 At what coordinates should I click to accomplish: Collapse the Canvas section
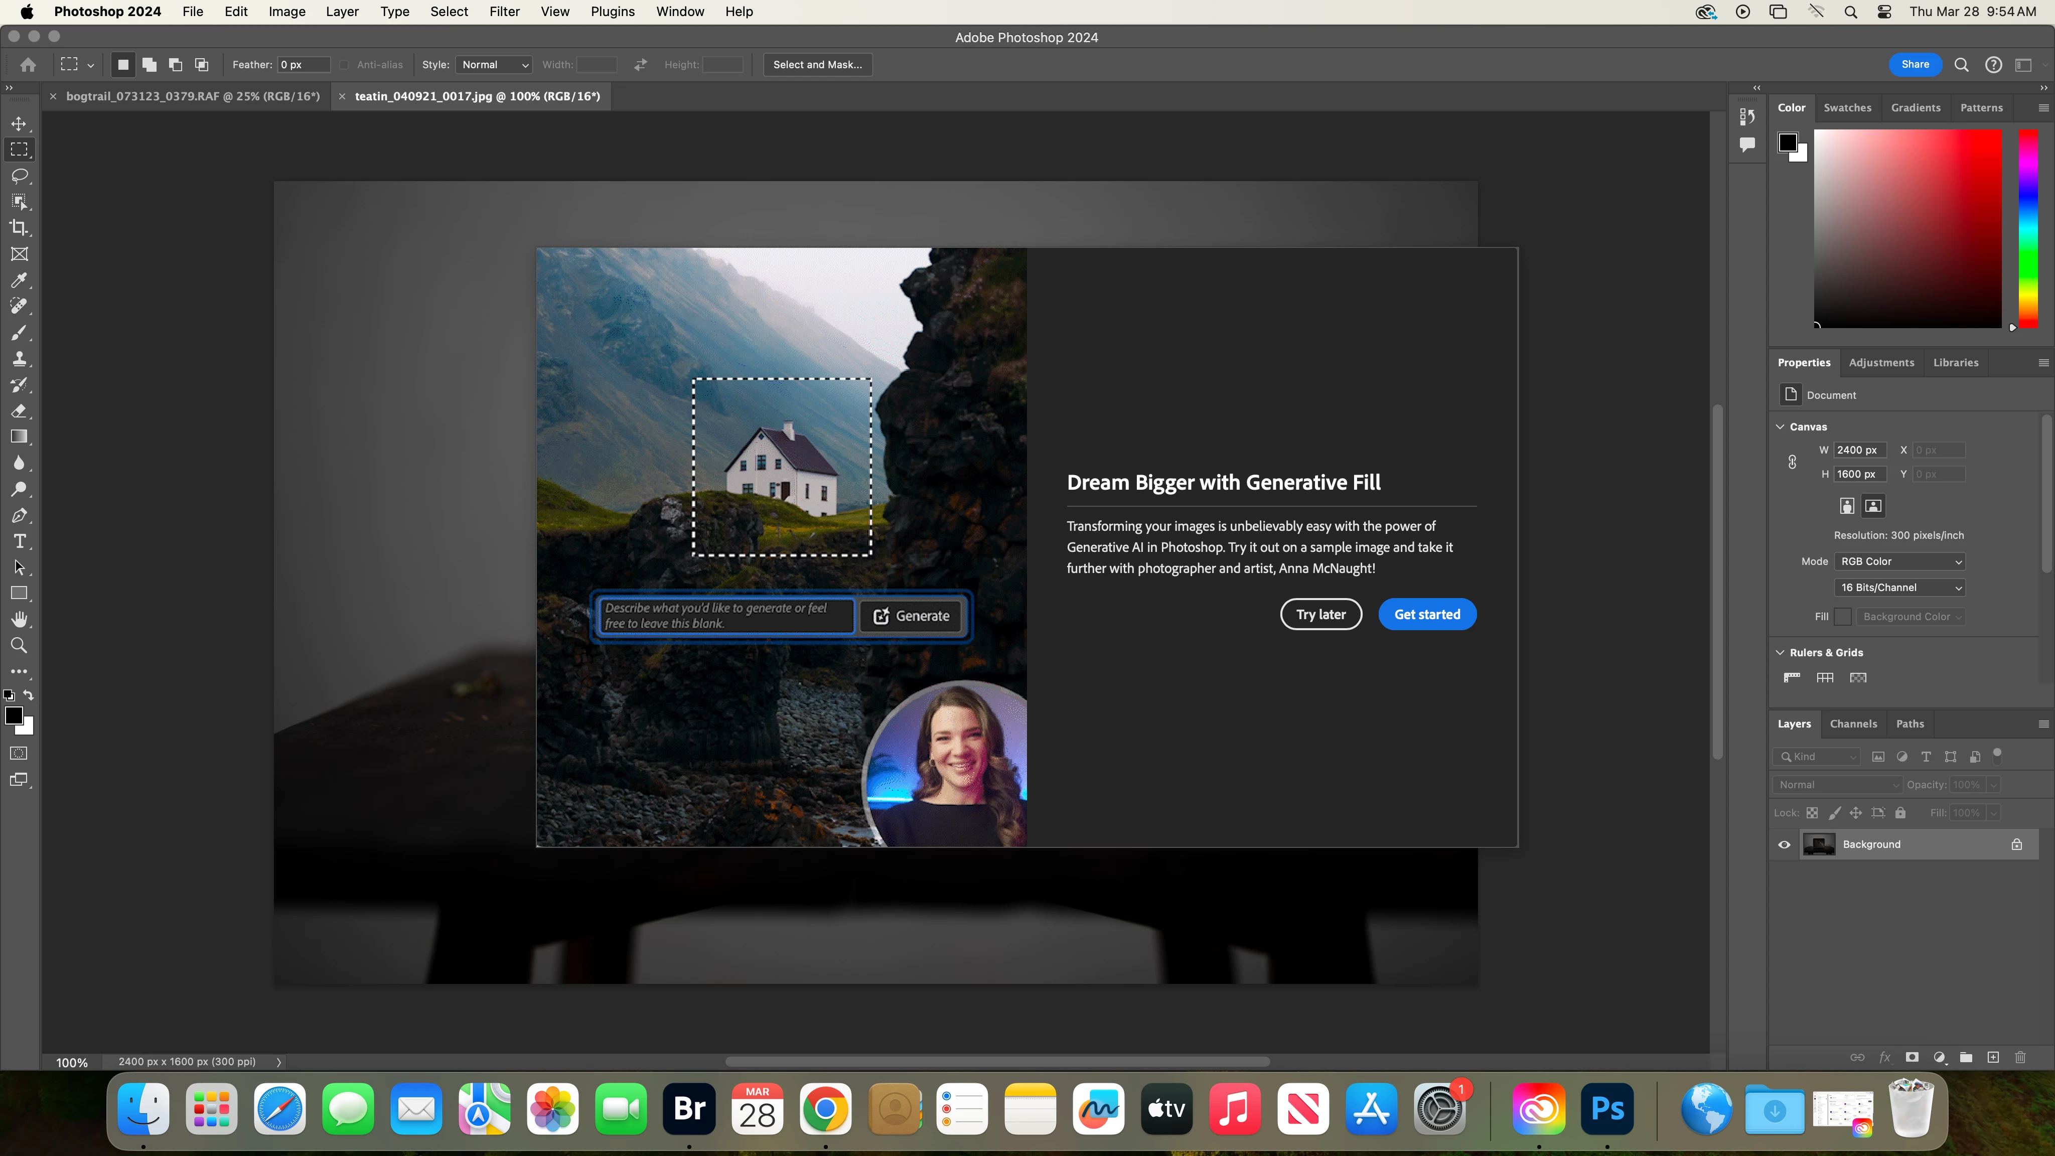[1780, 427]
